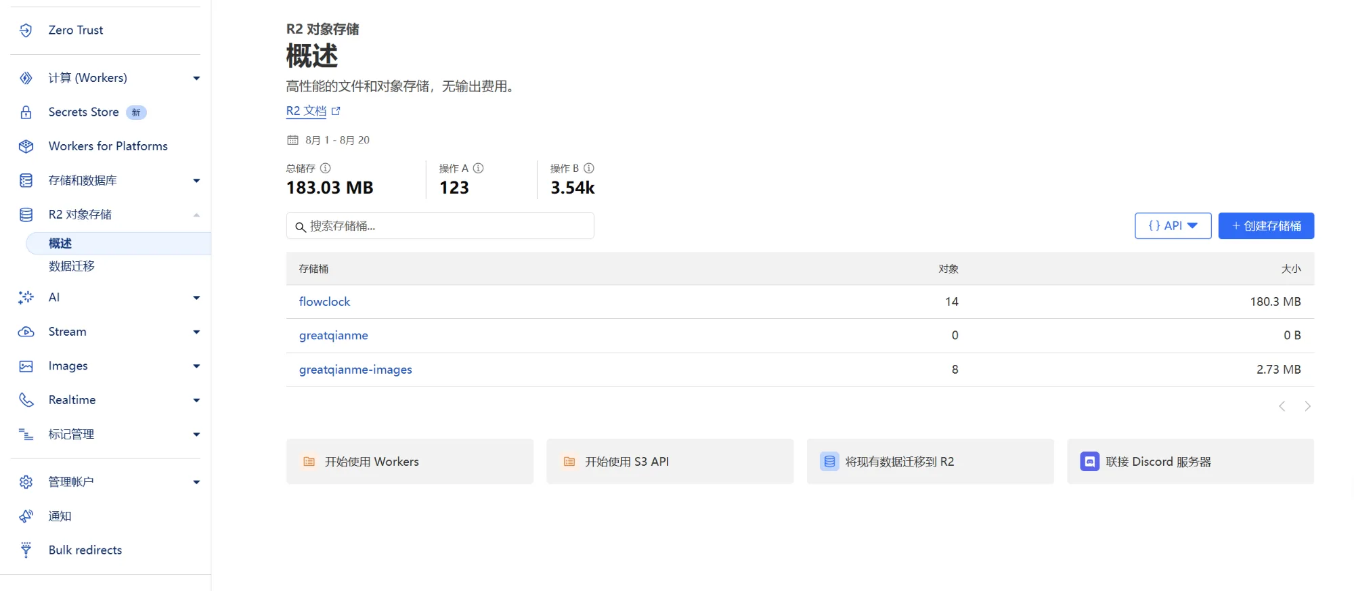
Task: Click info icon next to 总储存
Action: point(325,168)
